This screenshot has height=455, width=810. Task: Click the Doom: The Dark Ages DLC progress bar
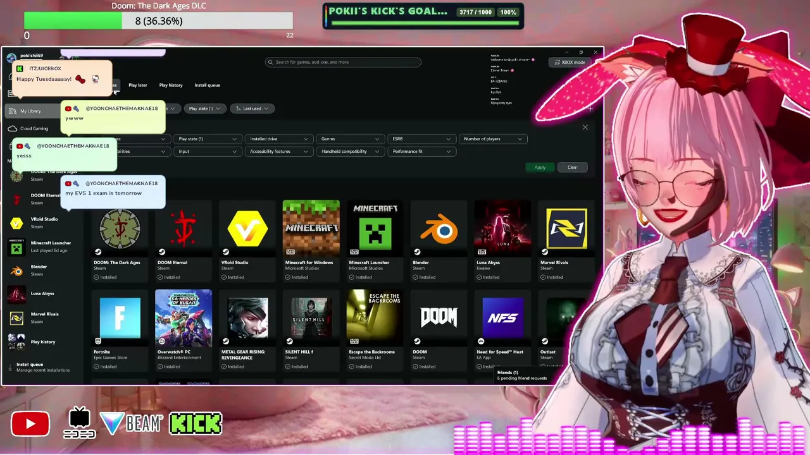159,21
